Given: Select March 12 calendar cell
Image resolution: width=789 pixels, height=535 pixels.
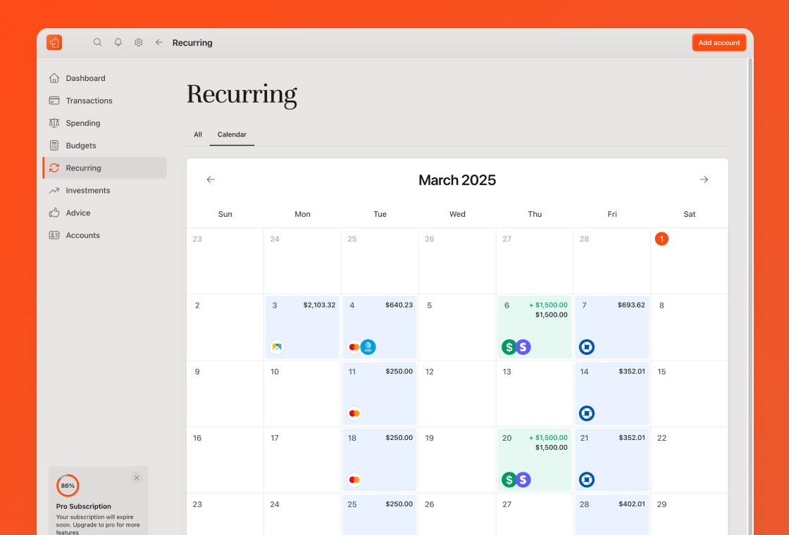Looking at the screenshot, I should 457,394.
